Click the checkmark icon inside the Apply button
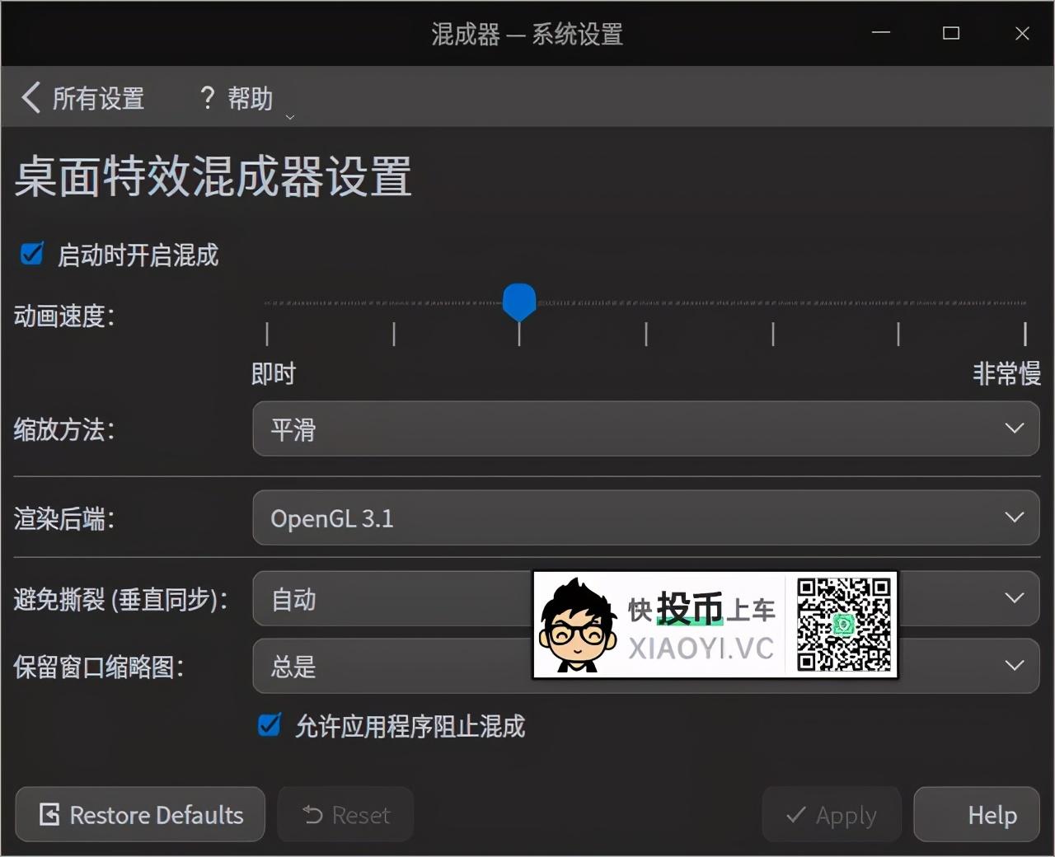The width and height of the screenshot is (1055, 857). [796, 814]
